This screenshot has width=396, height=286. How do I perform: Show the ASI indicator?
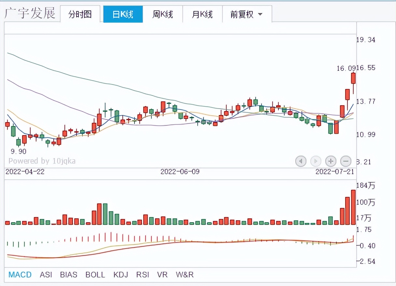[46, 275]
